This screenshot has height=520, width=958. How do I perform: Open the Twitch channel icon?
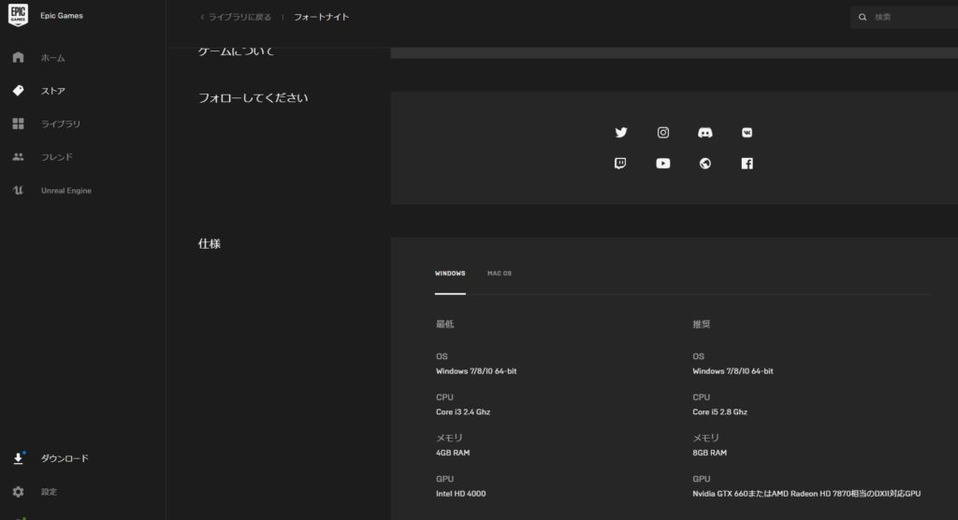[620, 163]
